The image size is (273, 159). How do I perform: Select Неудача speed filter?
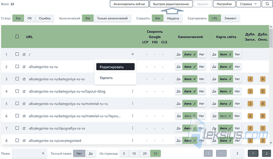coord(173,18)
